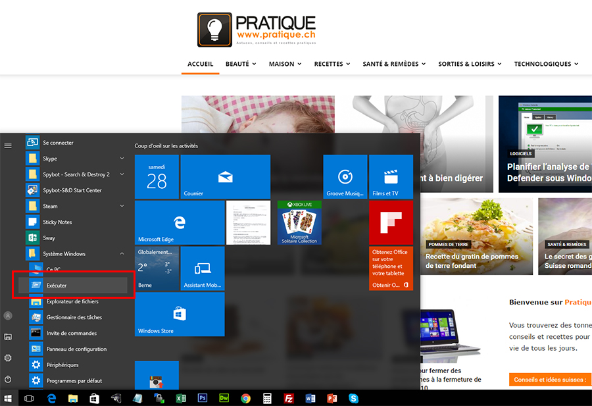The image size is (592, 406).
Task: Open the Obtenez Office tile
Action: point(391,268)
